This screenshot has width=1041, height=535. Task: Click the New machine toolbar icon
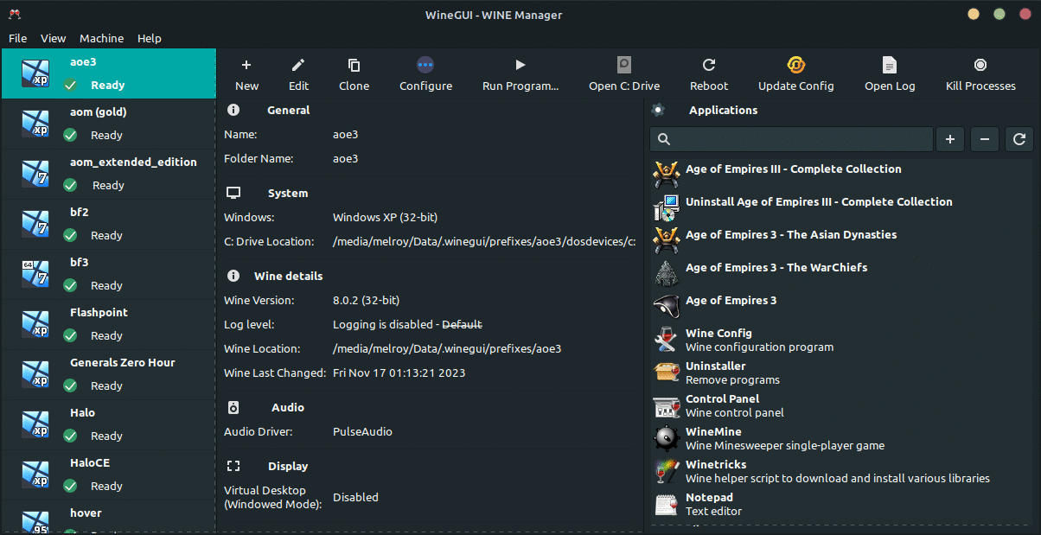tap(246, 66)
